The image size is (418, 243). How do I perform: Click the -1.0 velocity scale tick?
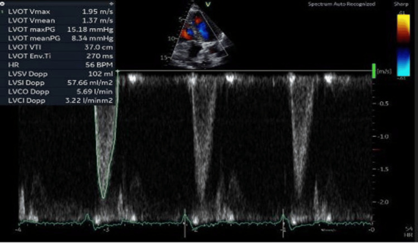381,137
